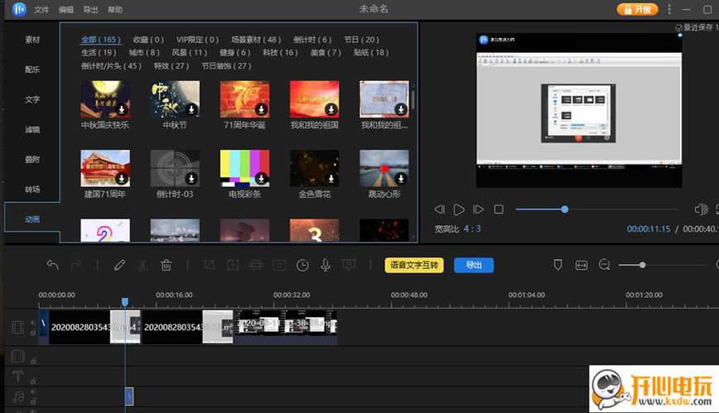Screen dimensions: 719x413
Task: Toggle the preview volume speaker
Action: tap(701, 209)
